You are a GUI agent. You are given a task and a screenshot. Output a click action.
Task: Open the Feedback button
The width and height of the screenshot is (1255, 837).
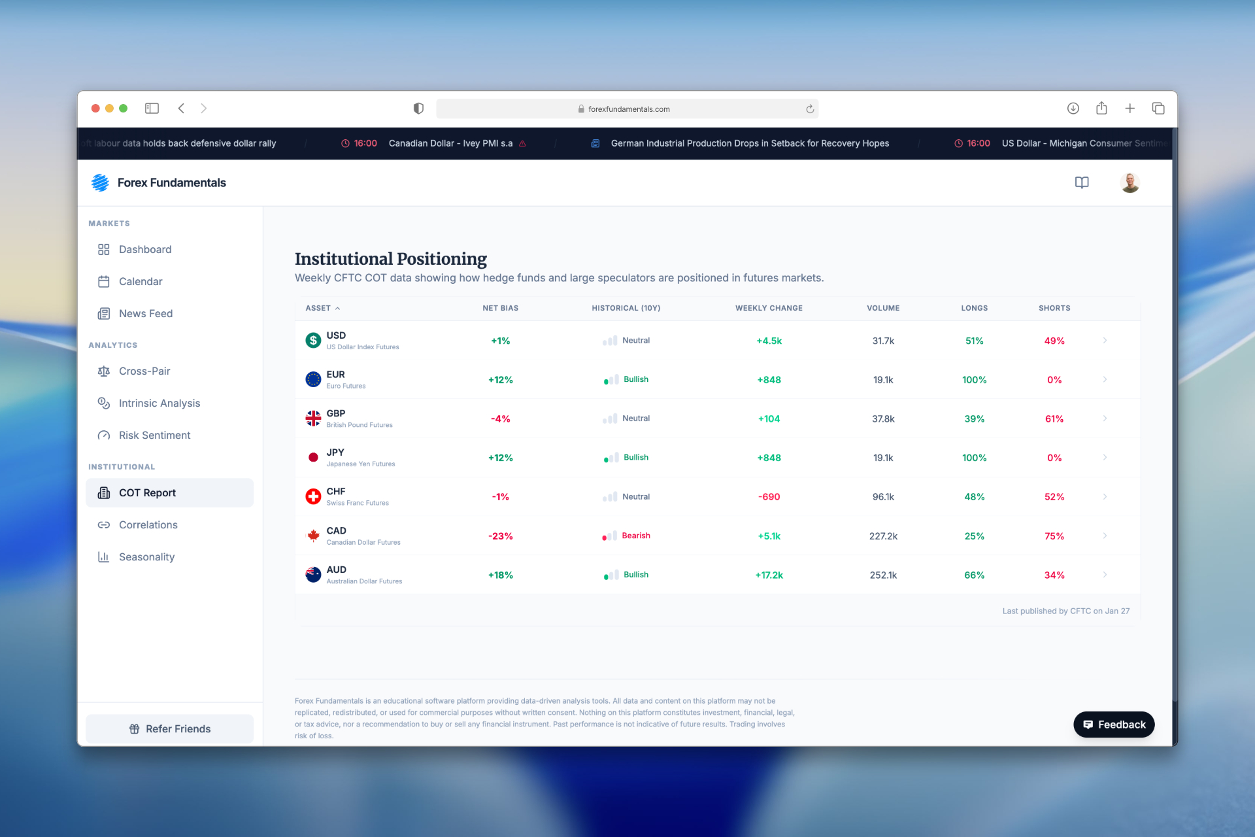(x=1114, y=725)
